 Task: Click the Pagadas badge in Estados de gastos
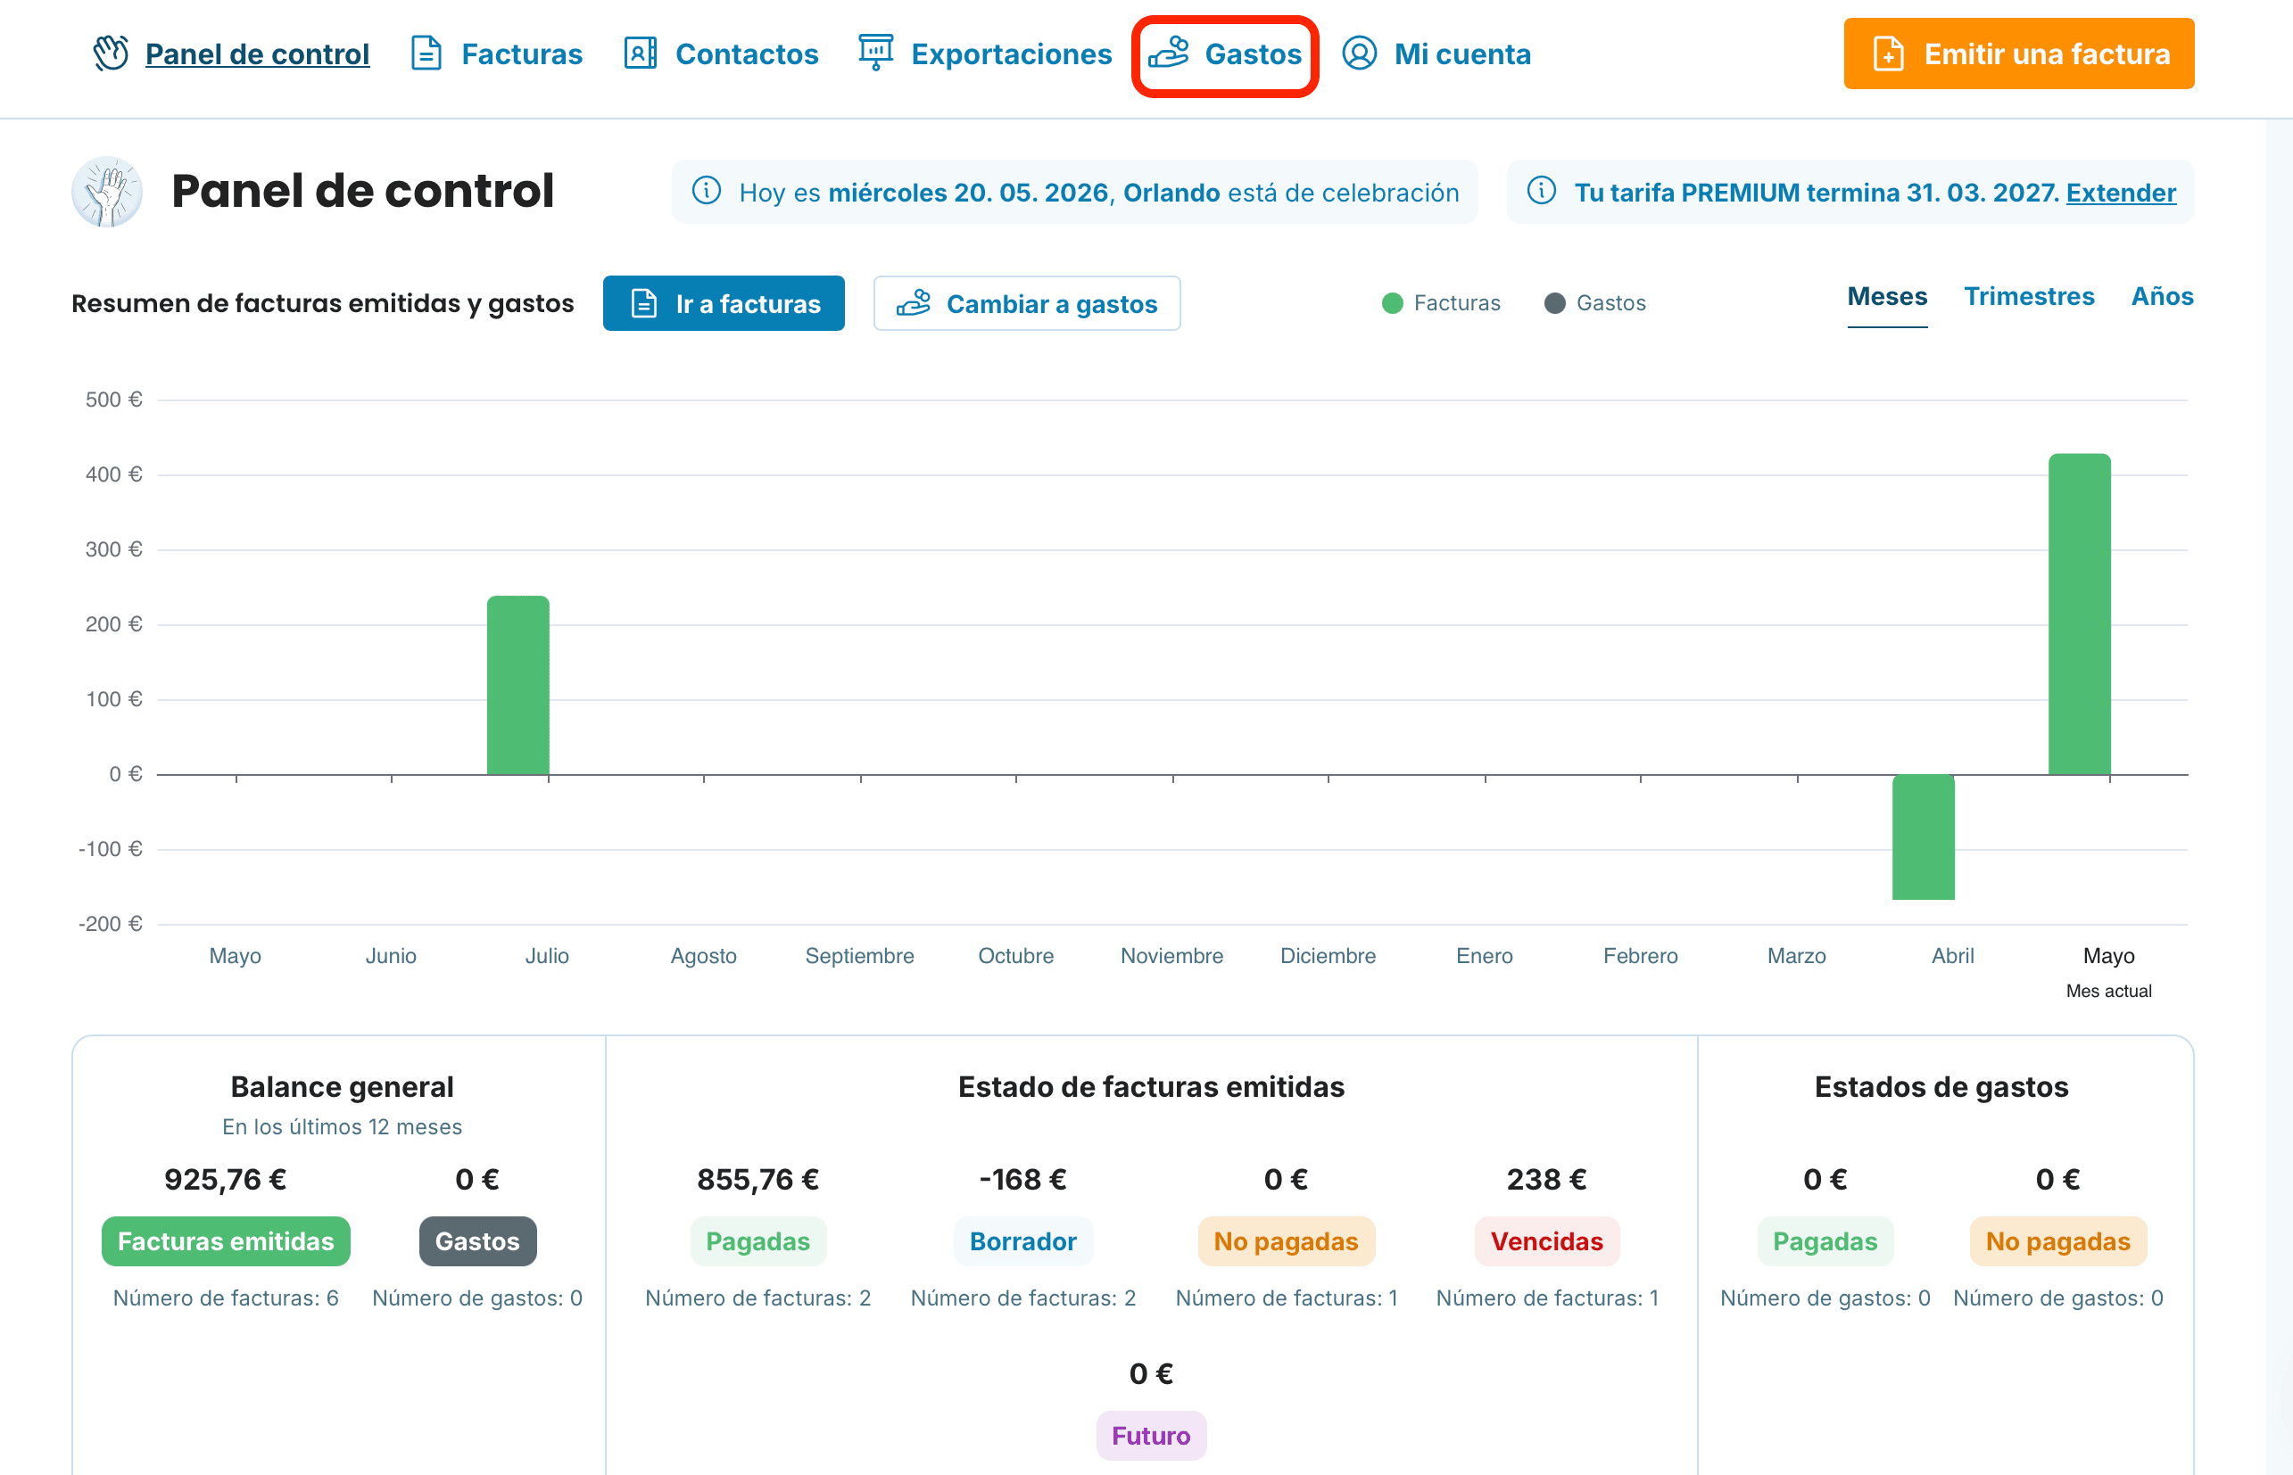click(1825, 1240)
